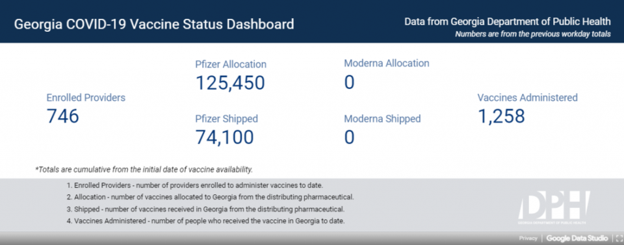Select the Enrolled Providers 746 scorecard
This screenshot has width=624, height=245.
86,109
